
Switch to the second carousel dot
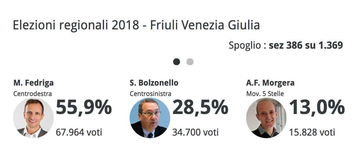coord(190,62)
